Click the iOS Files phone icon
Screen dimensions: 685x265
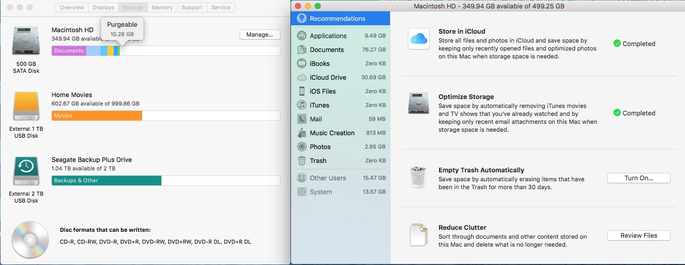coord(301,91)
